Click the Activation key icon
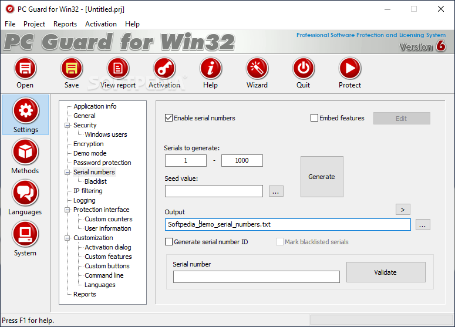The height and width of the screenshot is (327, 455). click(164, 69)
